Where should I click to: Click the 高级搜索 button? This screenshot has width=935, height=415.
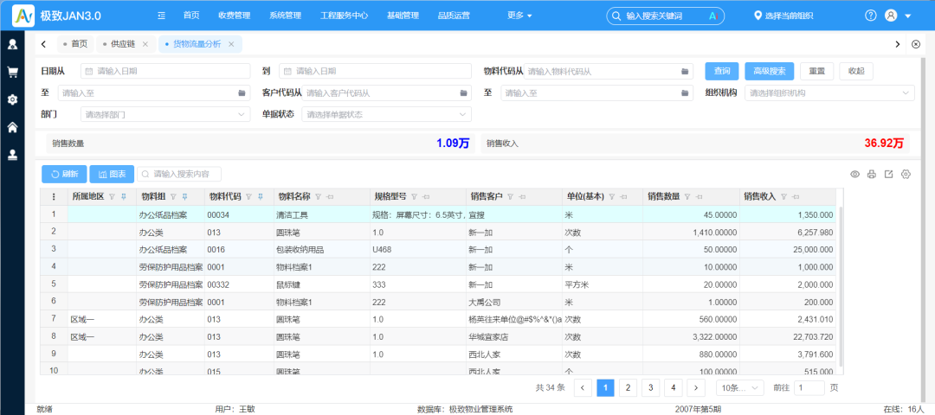pos(770,72)
